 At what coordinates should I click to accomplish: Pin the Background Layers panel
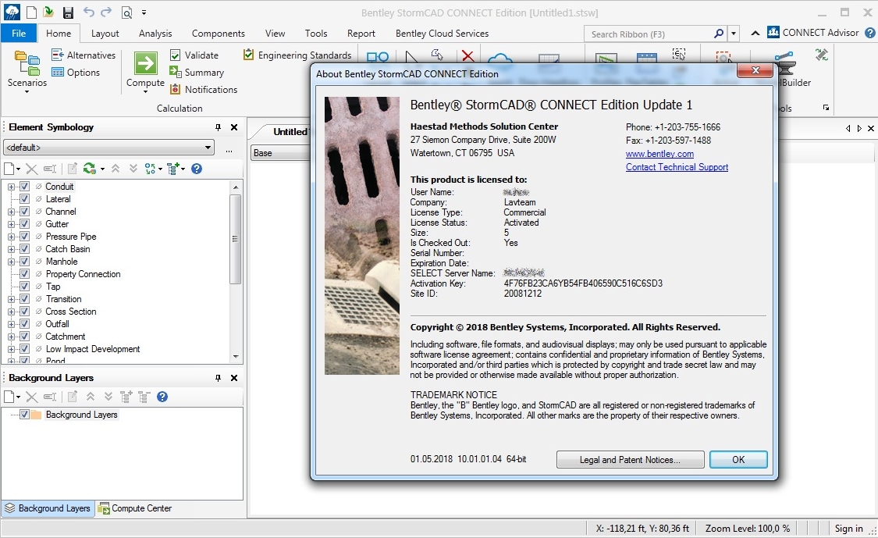pyautogui.click(x=218, y=378)
